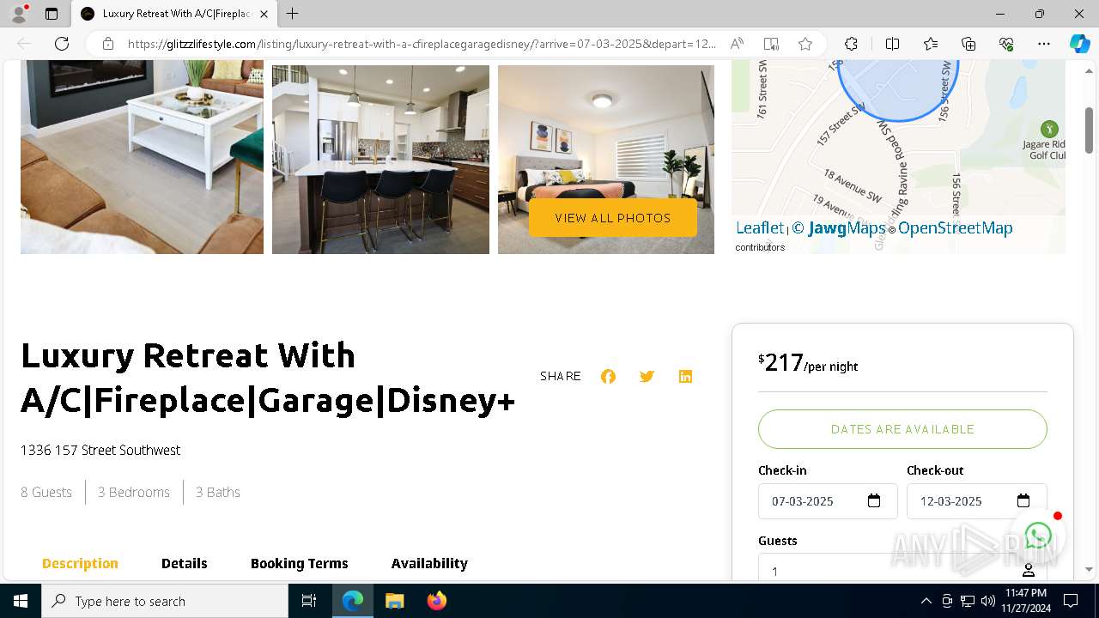Open the Leaflet attribution link
This screenshot has height=618, width=1099.
760,227
